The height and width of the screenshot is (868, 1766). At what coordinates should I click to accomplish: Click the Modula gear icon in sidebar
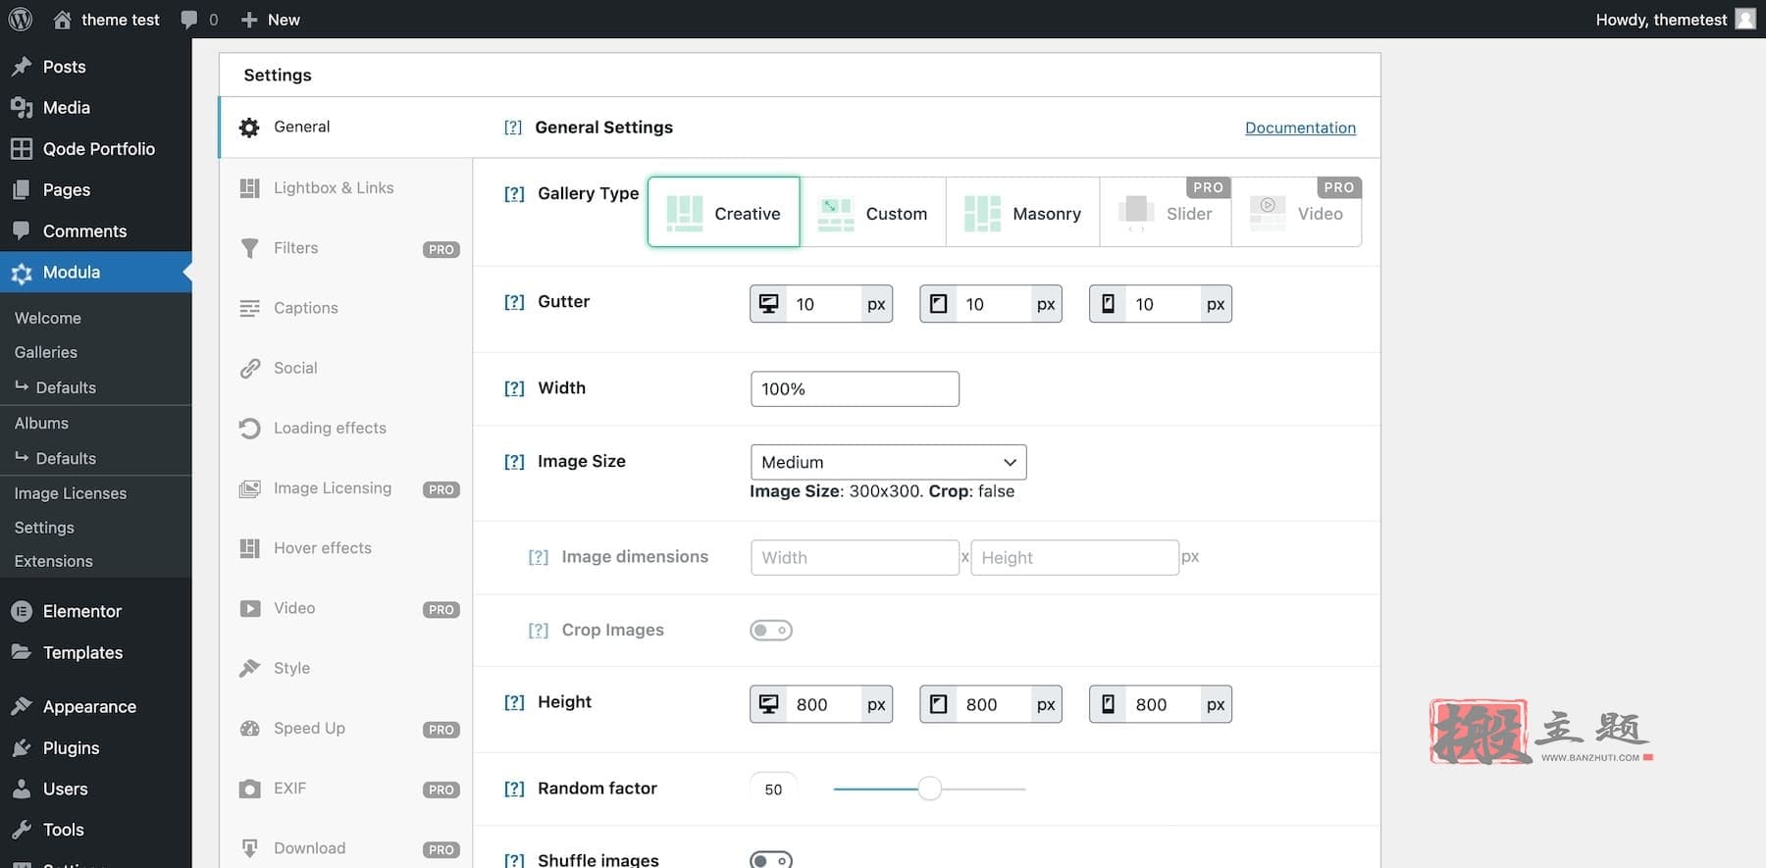(x=22, y=274)
